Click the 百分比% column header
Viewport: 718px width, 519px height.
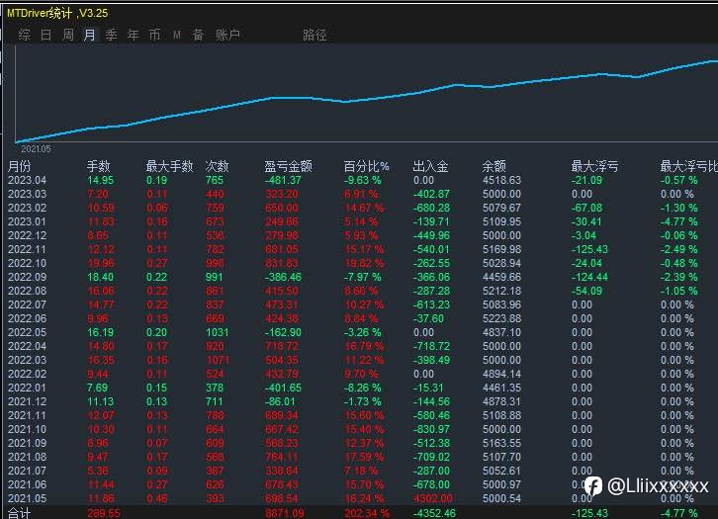click(x=366, y=167)
